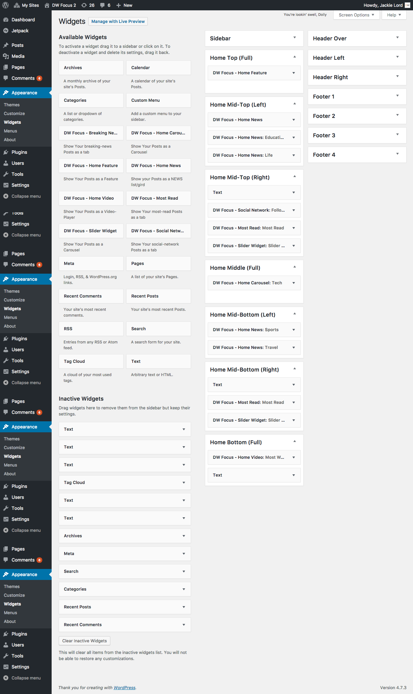Viewport: 413px width, 694px height.
Task: Select the available Calendar widget
Action: [x=158, y=68]
